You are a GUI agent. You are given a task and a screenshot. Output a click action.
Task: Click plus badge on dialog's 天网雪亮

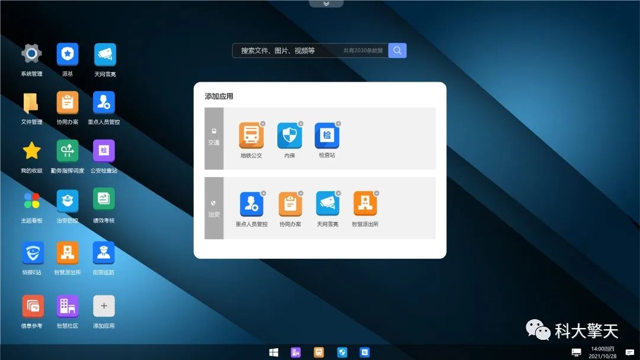338,193
